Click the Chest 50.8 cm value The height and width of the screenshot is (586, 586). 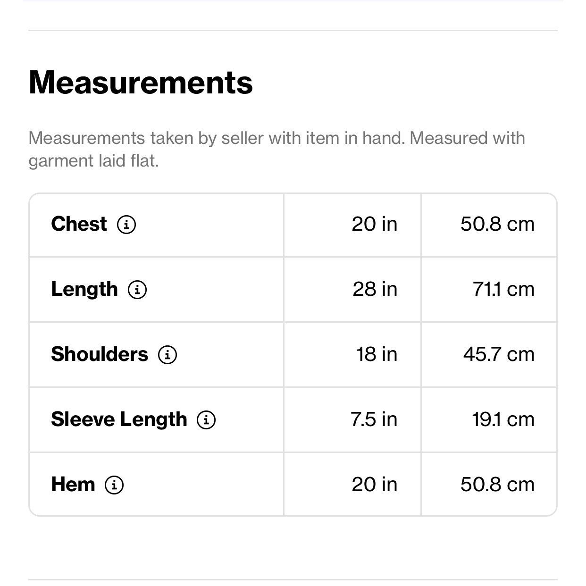tap(498, 224)
